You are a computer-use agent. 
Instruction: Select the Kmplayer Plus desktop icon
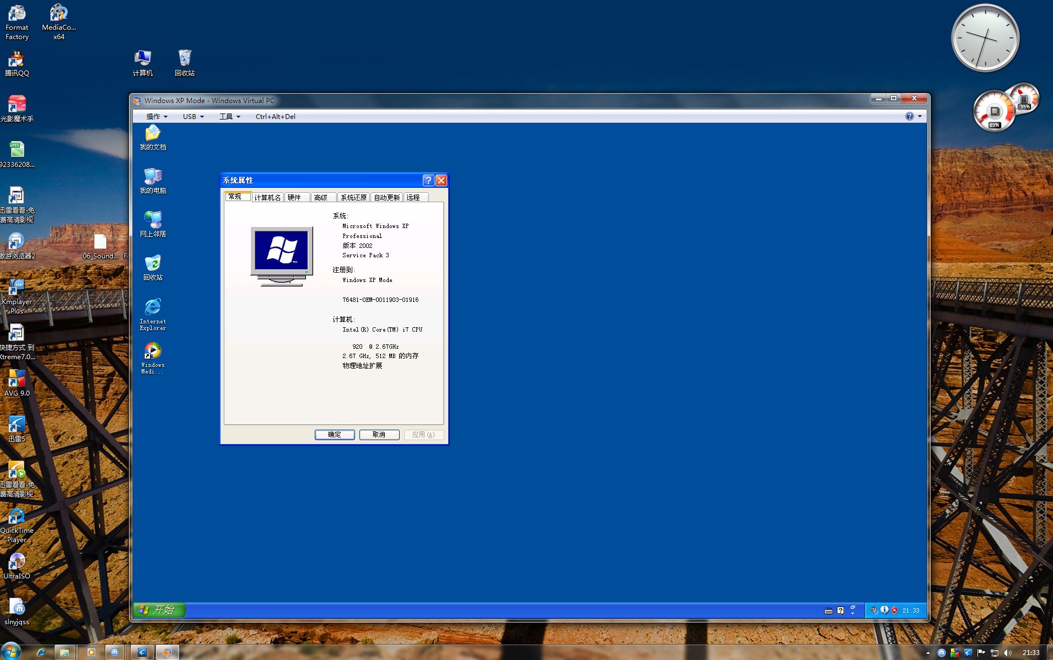point(17,297)
